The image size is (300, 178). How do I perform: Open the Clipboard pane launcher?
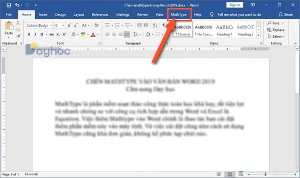click(21, 43)
